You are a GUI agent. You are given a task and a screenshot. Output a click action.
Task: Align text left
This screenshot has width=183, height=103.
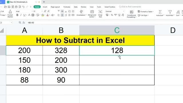[59, 15]
